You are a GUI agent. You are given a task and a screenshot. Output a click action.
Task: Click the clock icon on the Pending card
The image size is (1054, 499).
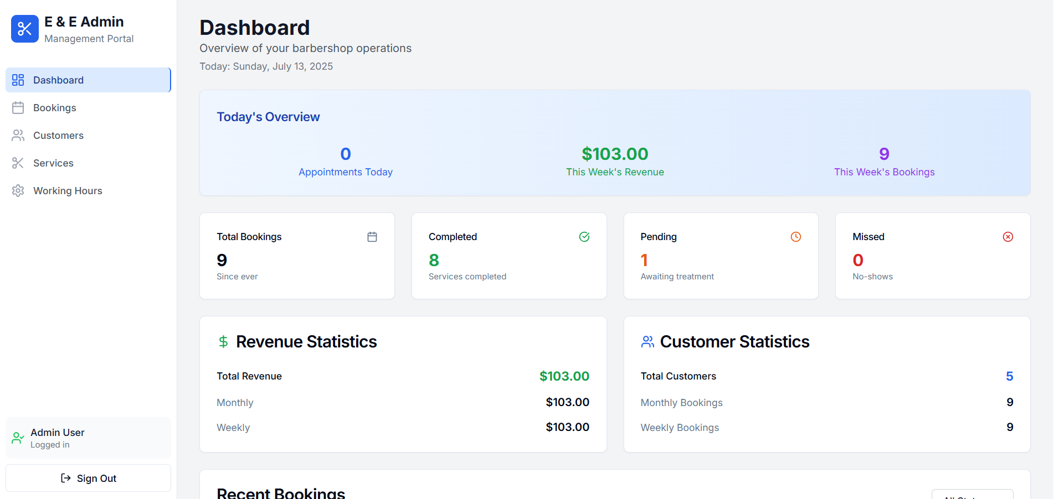(x=795, y=236)
